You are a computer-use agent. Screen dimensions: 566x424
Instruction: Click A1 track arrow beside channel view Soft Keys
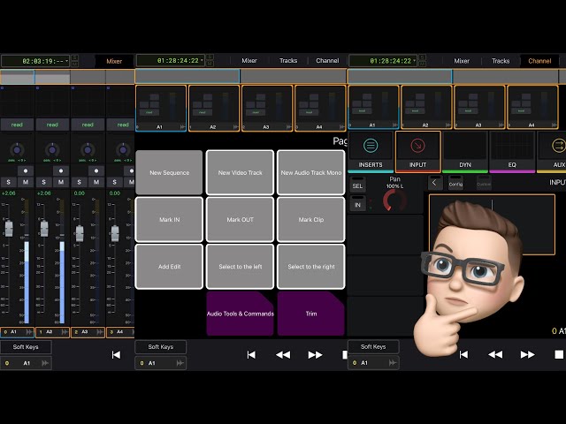(393, 363)
